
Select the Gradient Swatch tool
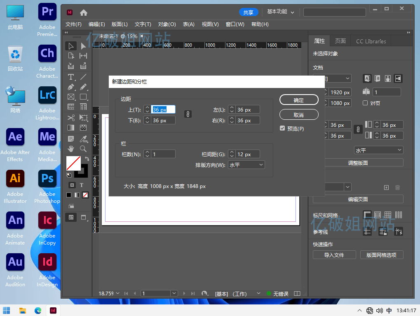coord(71,128)
